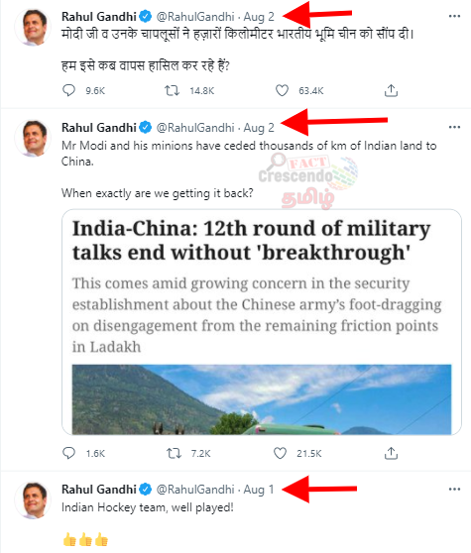This screenshot has height=553, width=471.
Task: Open more options on the Hockey team tweet
Action: pyautogui.click(x=454, y=490)
